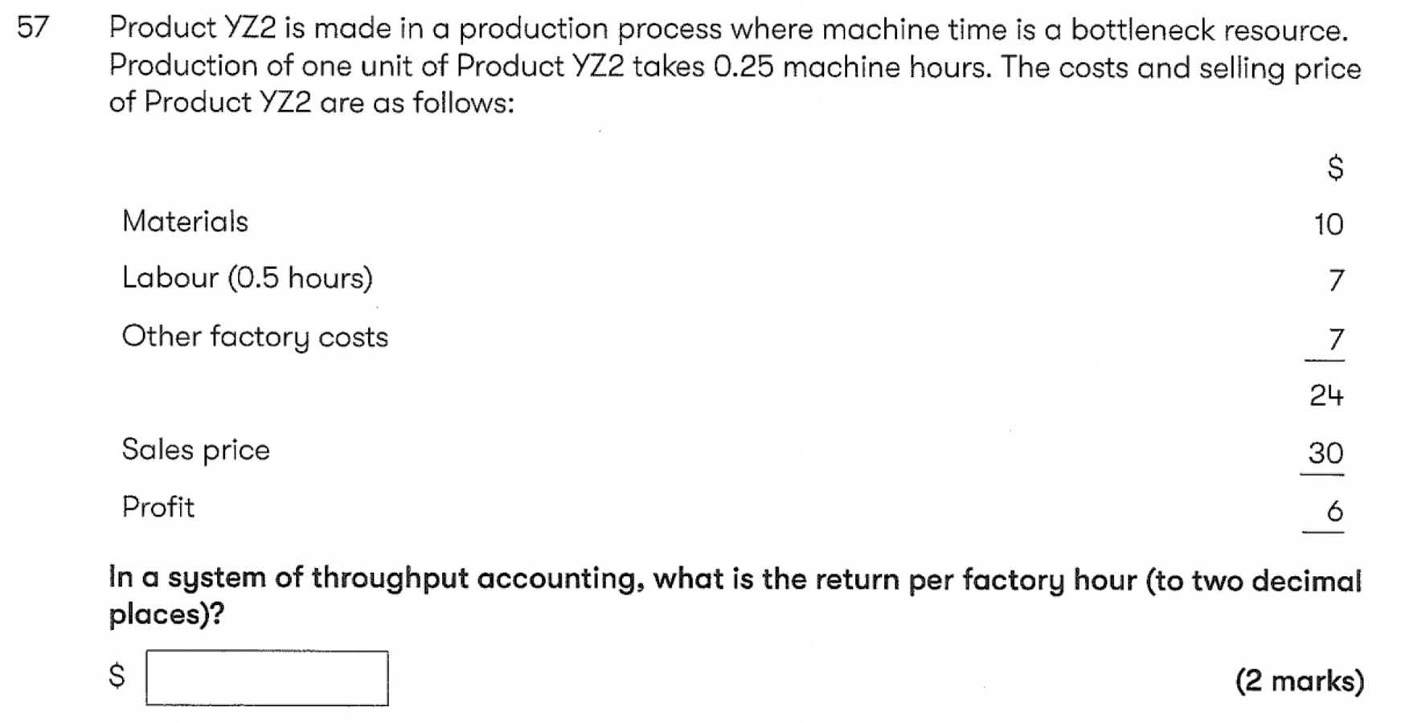Click the Other factory costs label
Screen dimensions: 1426x723
(x=255, y=337)
